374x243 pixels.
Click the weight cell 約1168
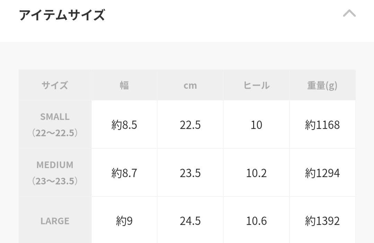(x=322, y=125)
